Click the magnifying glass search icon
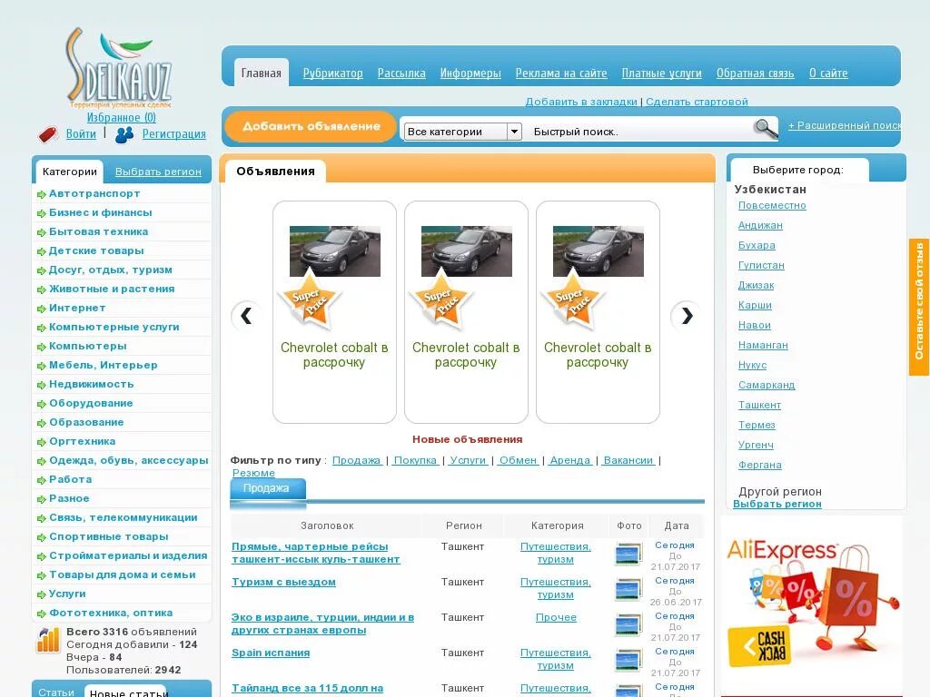The image size is (930, 697). tap(765, 127)
